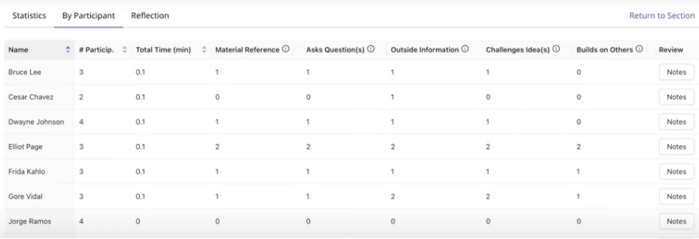This screenshot has height=239, width=699.
Task: Open Notes for Cesar Chavez
Action: (676, 97)
